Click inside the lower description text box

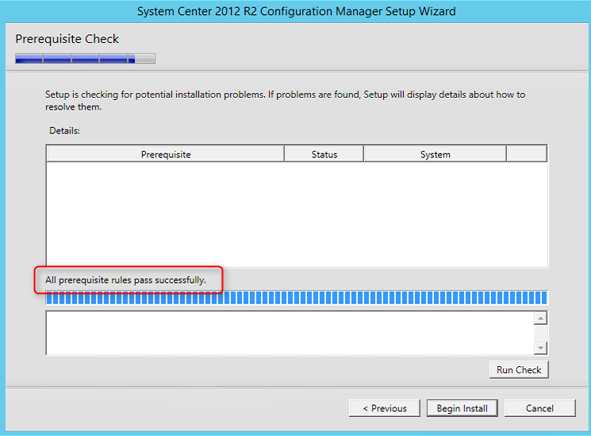click(x=290, y=333)
